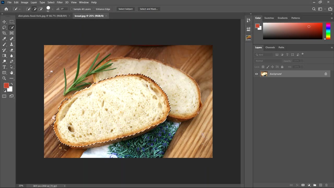334x188 pixels.
Task: Select the Rectangular Marquee tool
Action: pos(11,22)
